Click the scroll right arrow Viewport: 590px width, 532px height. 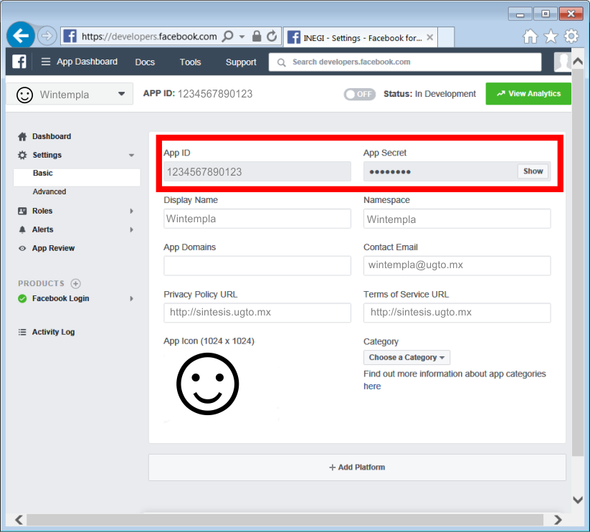[558, 520]
